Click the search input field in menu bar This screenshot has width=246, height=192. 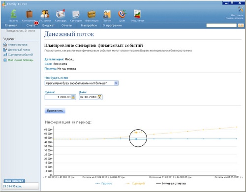click(221, 26)
